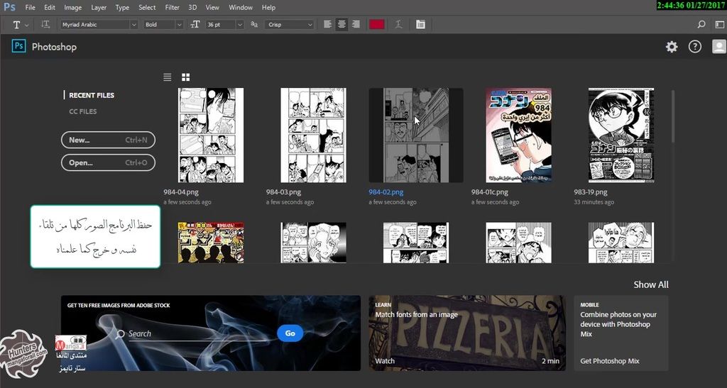Click the anti-aliasing aa icon
The width and height of the screenshot is (727, 388).
click(x=254, y=25)
